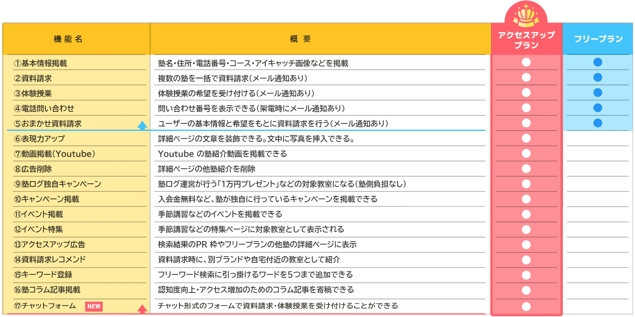This screenshot has width=635, height=317.
Task: Select the ⑥表現力アップ feature name
Action: click(39, 139)
